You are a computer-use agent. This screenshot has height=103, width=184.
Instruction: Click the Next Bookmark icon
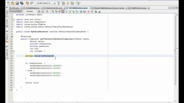74,11
